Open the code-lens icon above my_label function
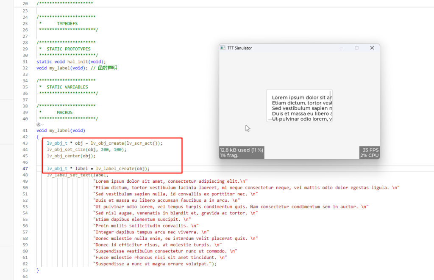 [x=38, y=125]
